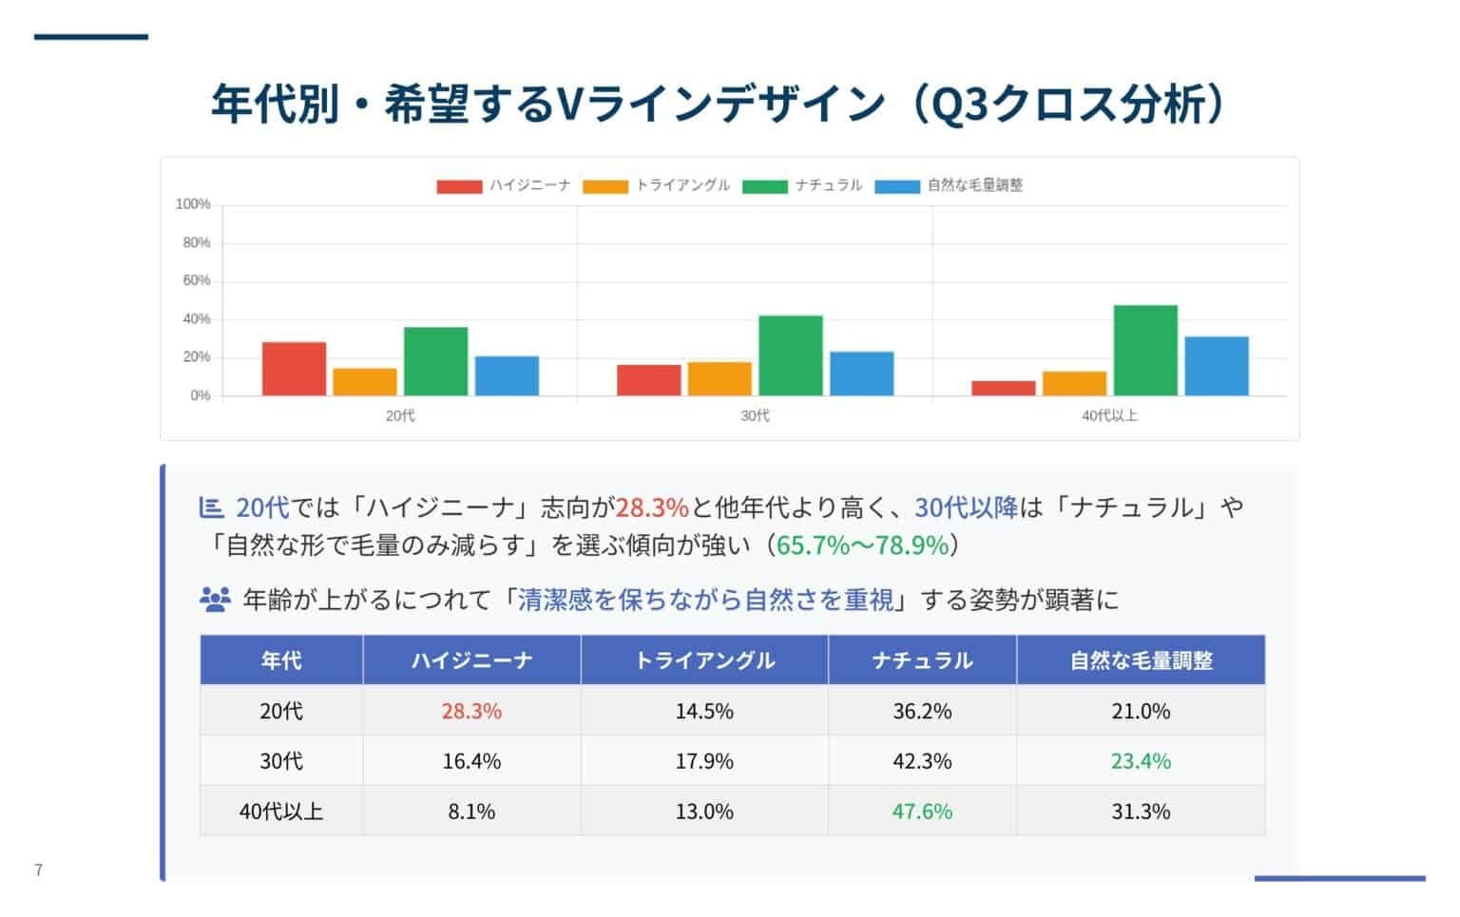
Task: Click the blue highlighted text 清潔感を保ちながら自然さを重視
Action: point(705,601)
